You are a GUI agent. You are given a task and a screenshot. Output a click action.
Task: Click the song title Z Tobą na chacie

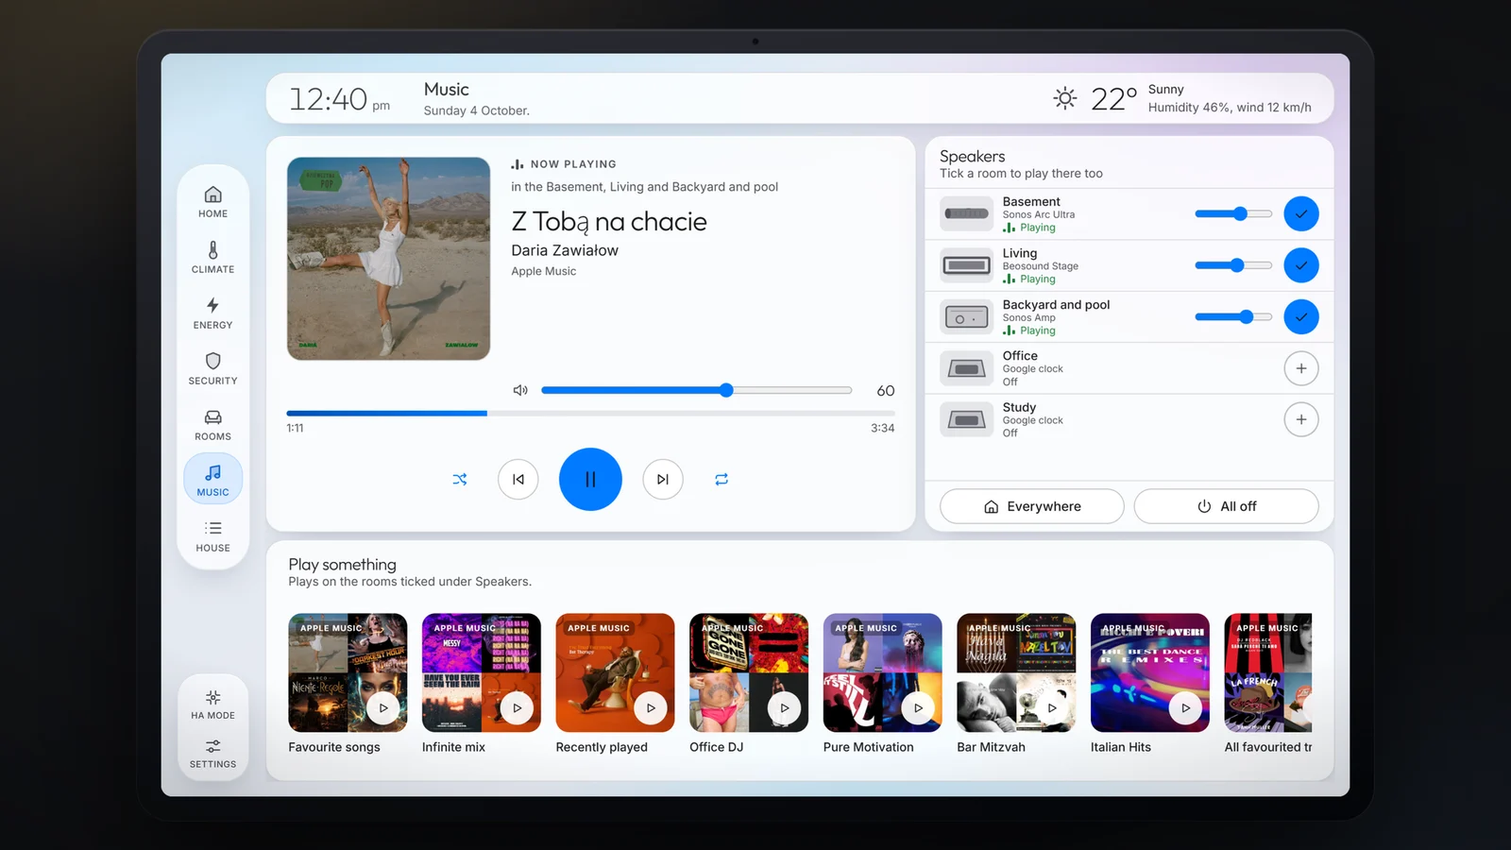click(609, 221)
